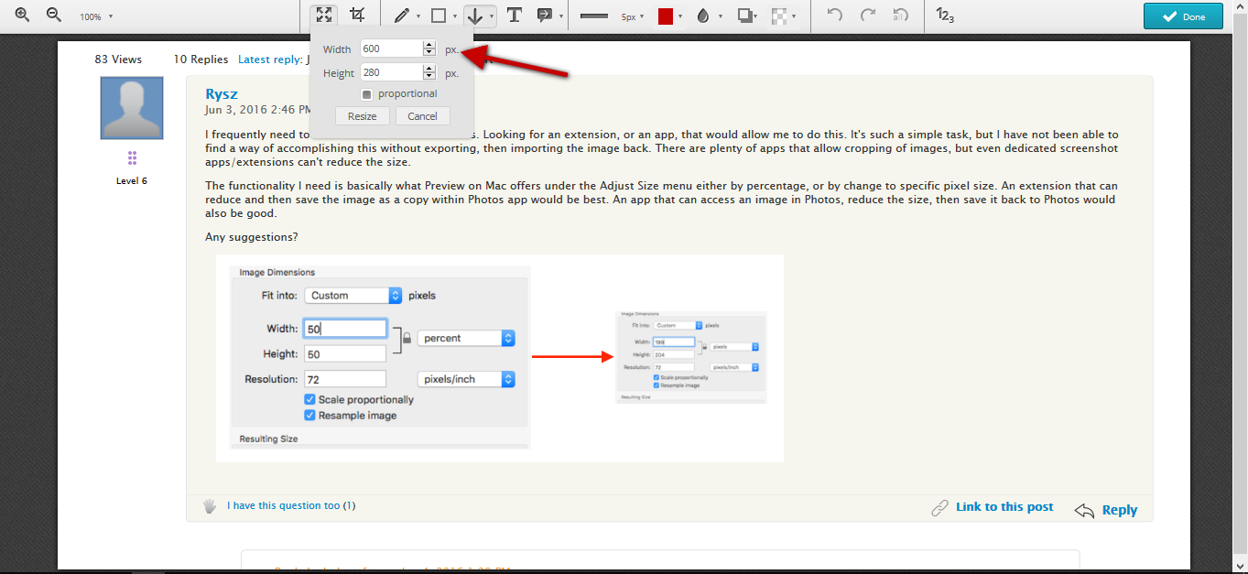Decrease Height with the down stepper
Image resolution: width=1248 pixels, height=574 pixels.
click(x=429, y=77)
